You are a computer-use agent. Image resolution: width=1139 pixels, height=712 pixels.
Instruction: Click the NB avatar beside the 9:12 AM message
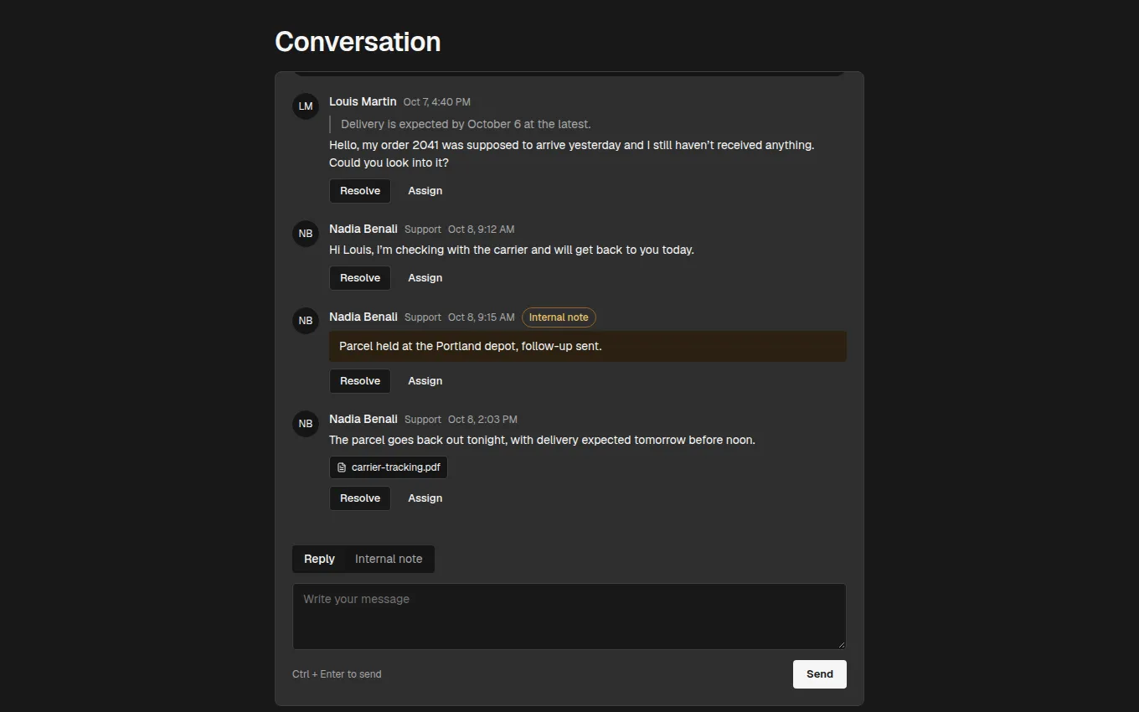pyautogui.click(x=306, y=234)
